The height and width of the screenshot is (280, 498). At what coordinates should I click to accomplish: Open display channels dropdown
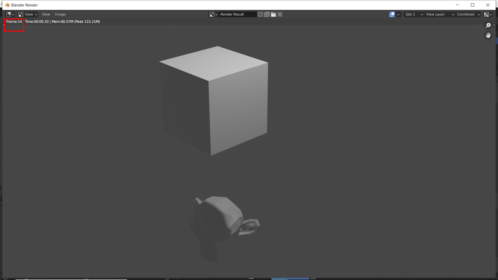pos(488,14)
